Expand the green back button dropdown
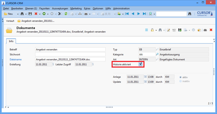 48,14
